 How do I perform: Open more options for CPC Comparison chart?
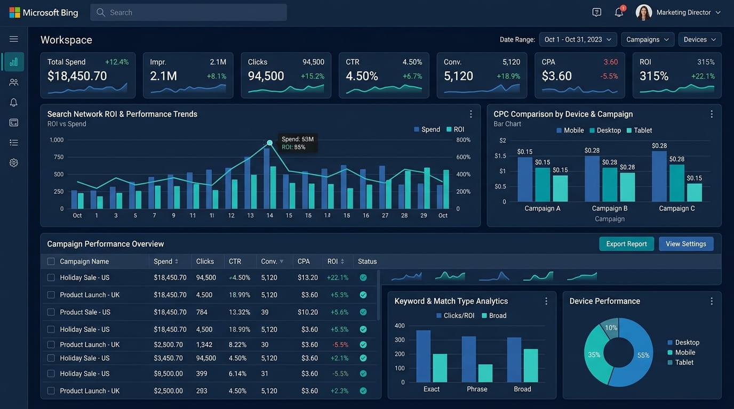[711, 114]
